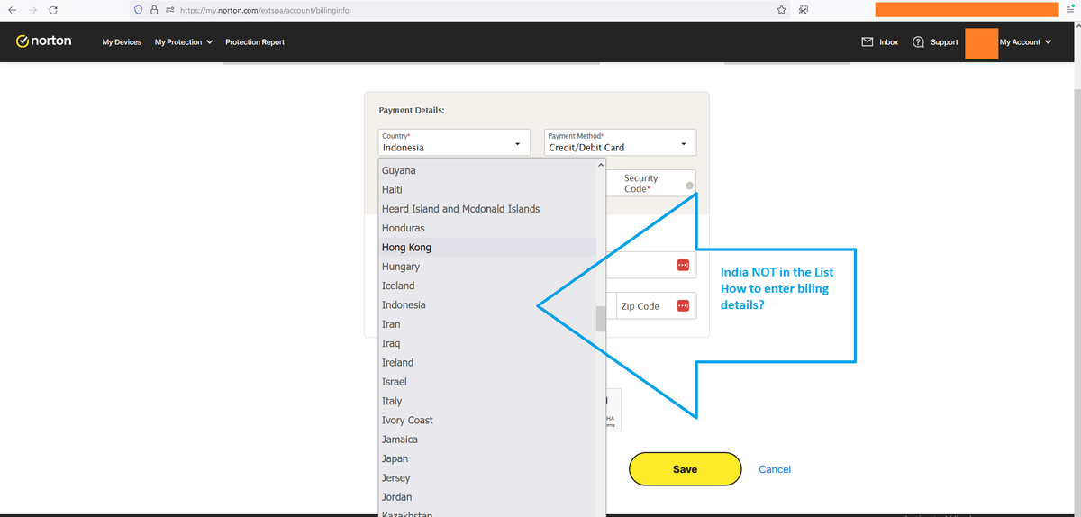Viewport: 1081px width, 517px height.
Task: Click the browser back arrow
Action: tap(13, 10)
